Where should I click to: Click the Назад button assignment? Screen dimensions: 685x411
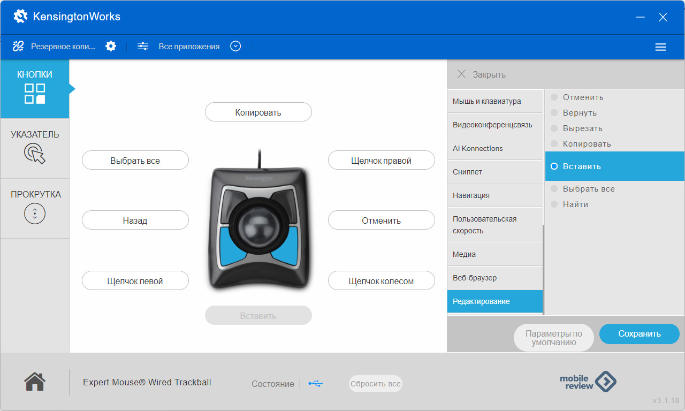click(x=135, y=220)
